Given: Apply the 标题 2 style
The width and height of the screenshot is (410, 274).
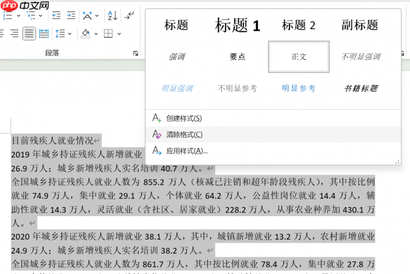Looking at the screenshot, I should 298,25.
